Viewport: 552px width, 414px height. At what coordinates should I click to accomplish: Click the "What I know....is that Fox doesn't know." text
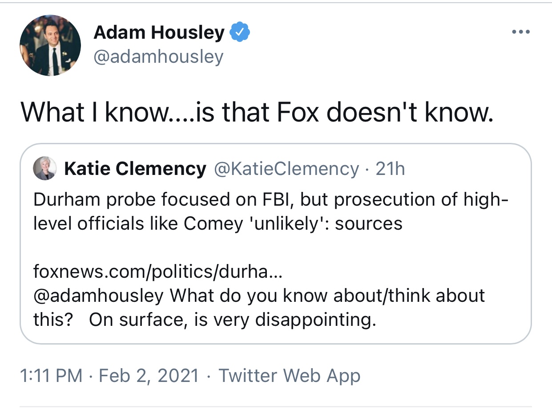[257, 114]
